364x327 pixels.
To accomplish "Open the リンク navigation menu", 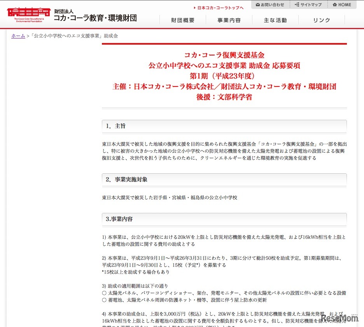I will 322,20.
